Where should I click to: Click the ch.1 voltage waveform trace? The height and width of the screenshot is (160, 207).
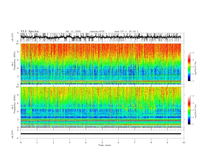(101, 37)
